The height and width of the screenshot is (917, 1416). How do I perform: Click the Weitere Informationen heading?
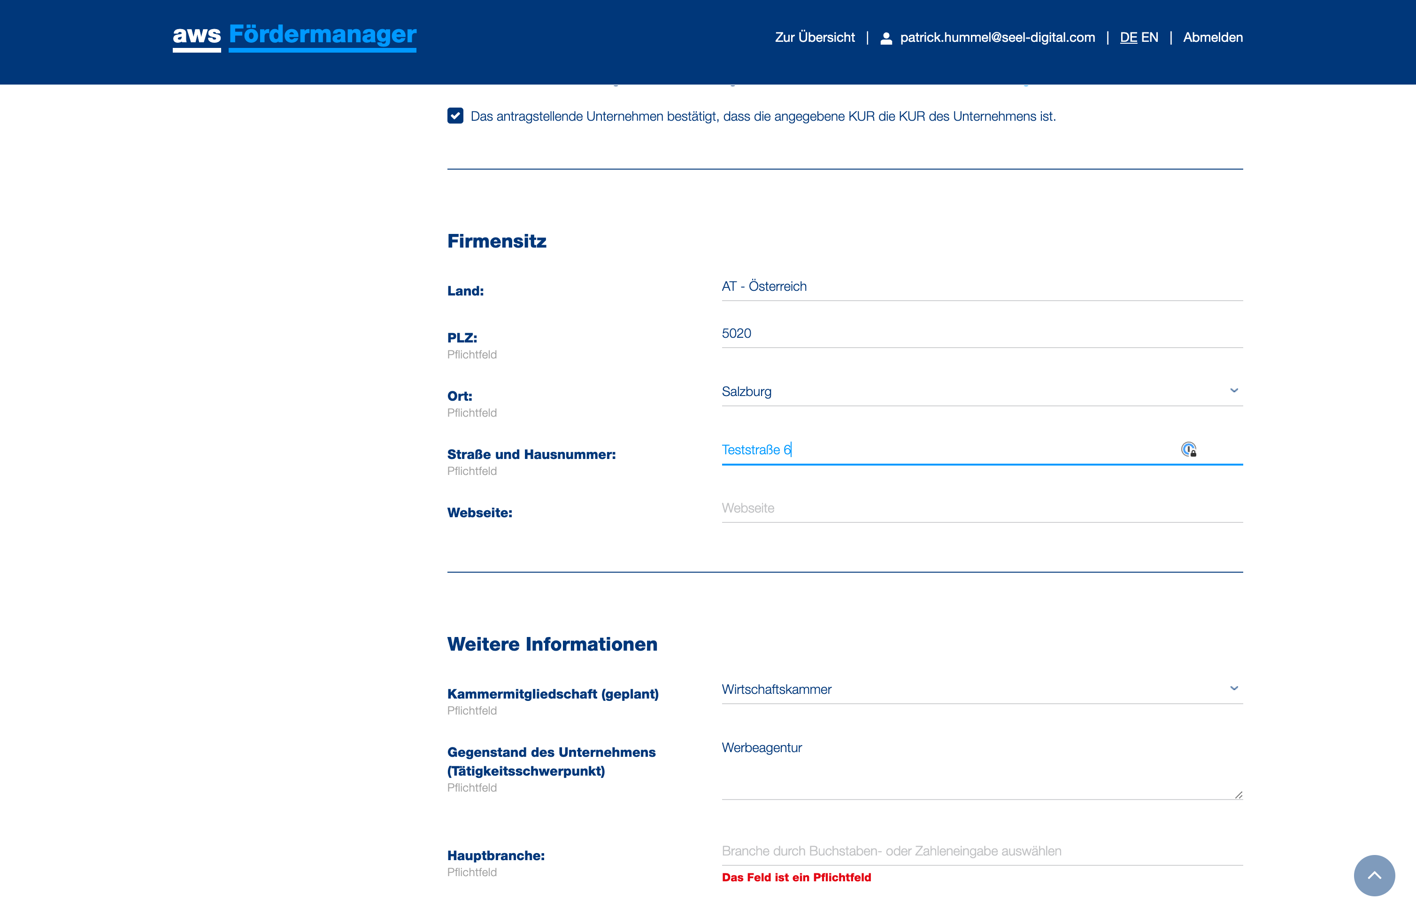point(552,644)
